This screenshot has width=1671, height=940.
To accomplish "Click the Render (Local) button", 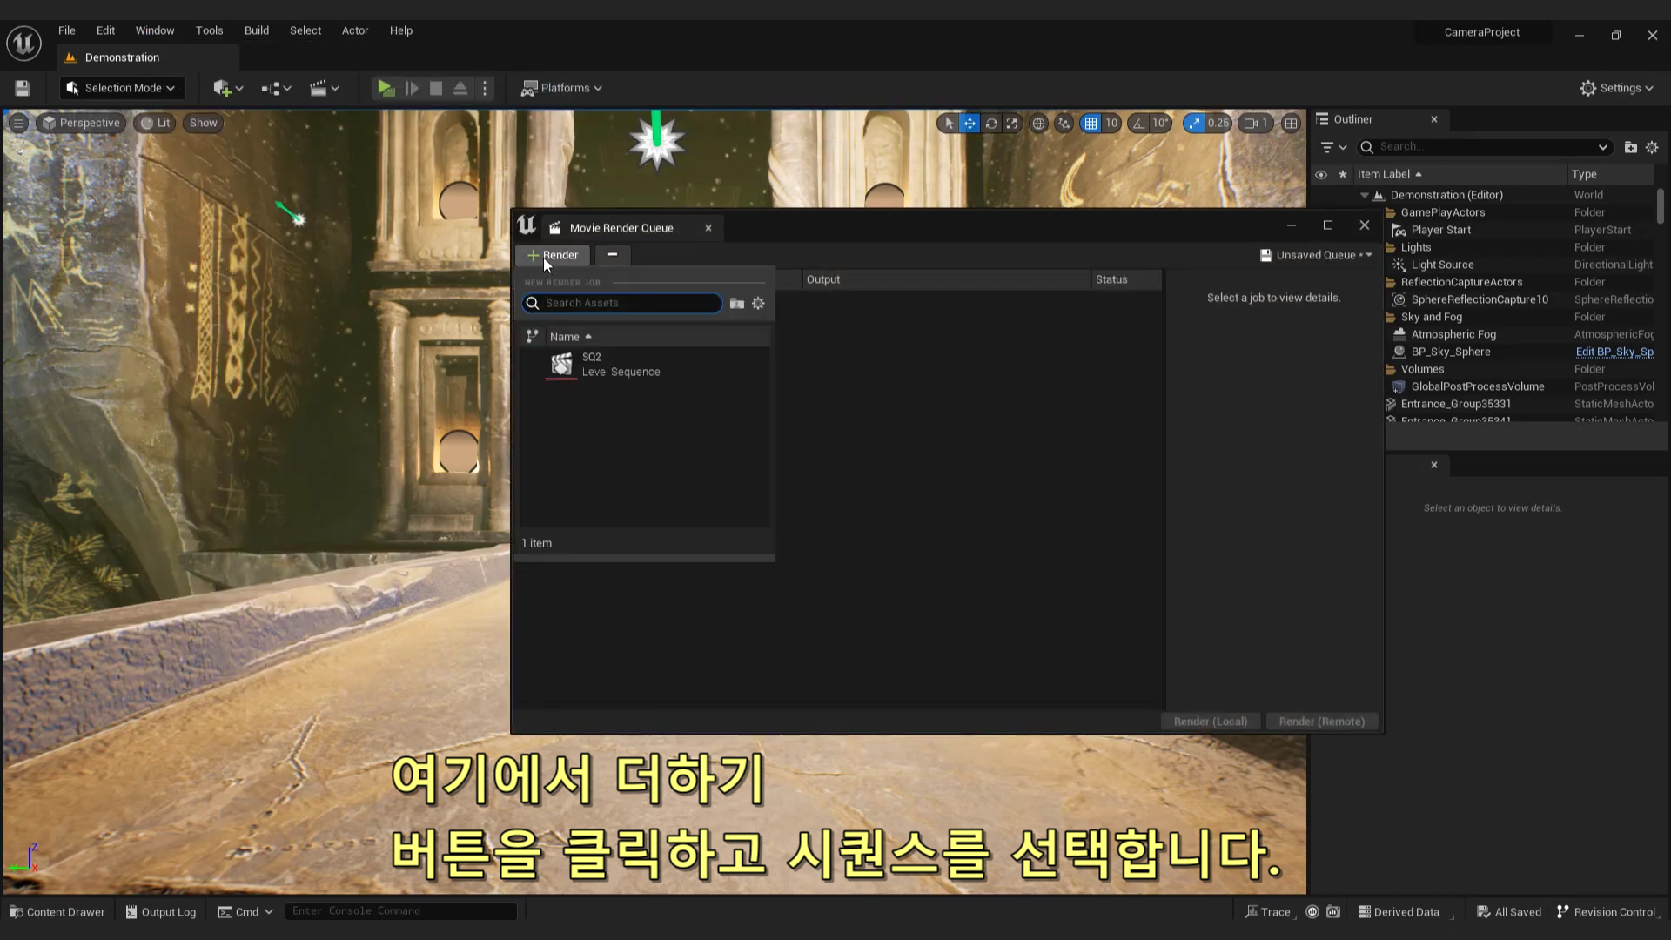I will [1210, 721].
